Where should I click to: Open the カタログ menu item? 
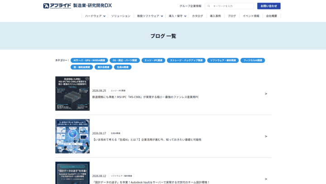point(197,16)
